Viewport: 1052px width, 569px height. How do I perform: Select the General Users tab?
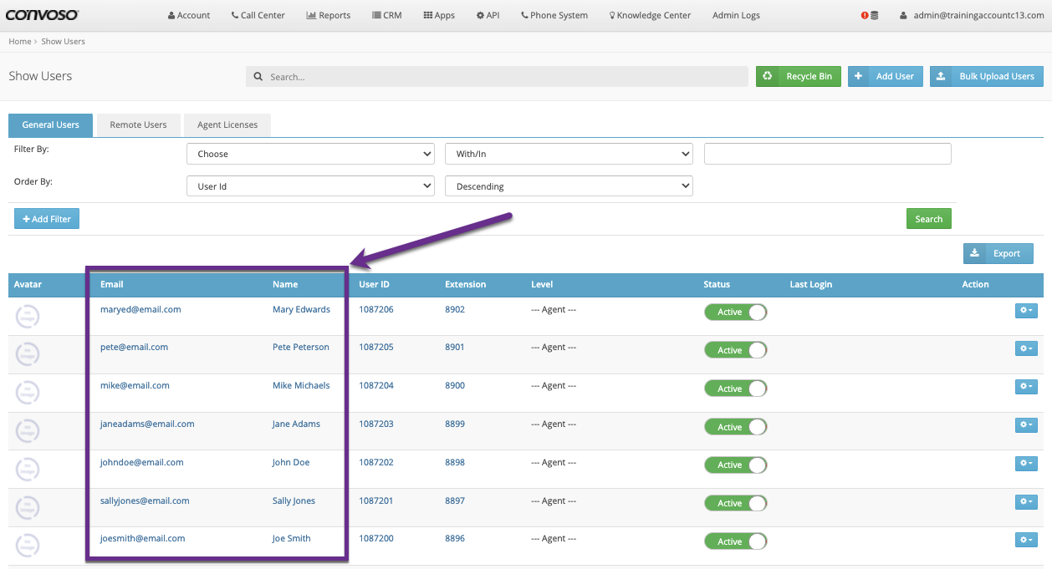point(50,125)
